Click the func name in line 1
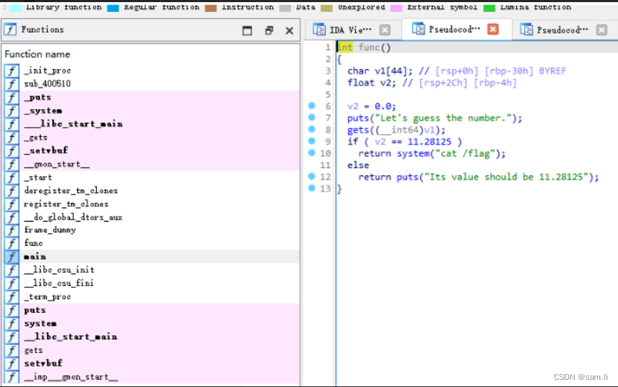The image size is (618, 387). click(x=369, y=47)
